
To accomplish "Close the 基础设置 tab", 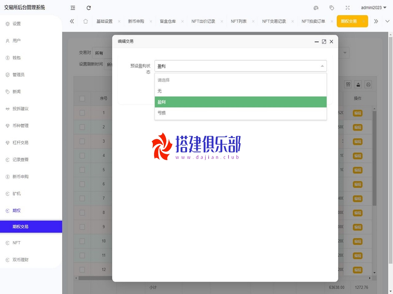I will pyautogui.click(x=119, y=21).
